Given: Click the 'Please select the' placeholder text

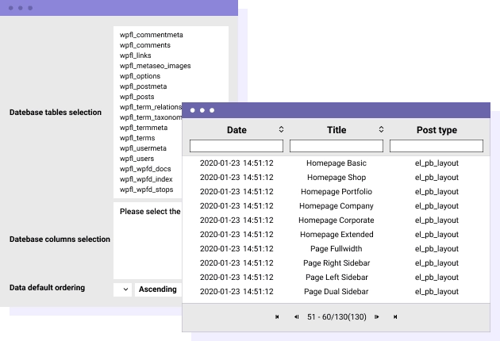Looking at the screenshot, I should [150, 211].
